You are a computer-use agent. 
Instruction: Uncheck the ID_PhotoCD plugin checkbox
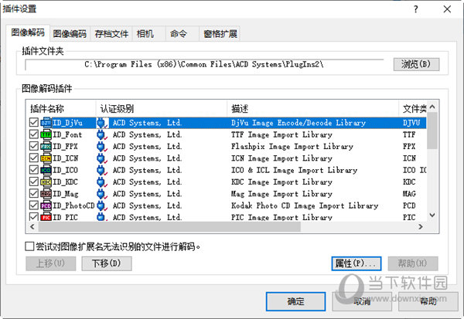pyautogui.click(x=34, y=205)
